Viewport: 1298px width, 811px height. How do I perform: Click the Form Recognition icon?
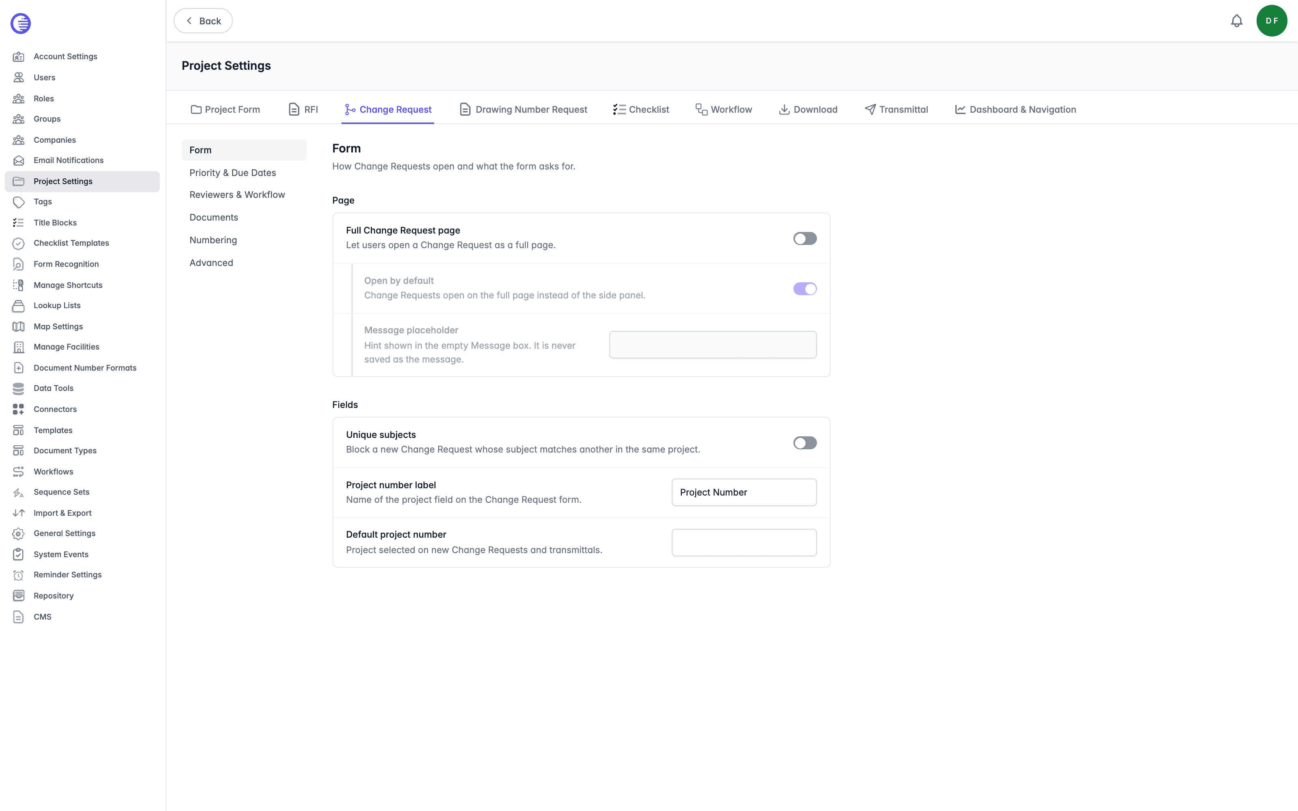point(19,264)
